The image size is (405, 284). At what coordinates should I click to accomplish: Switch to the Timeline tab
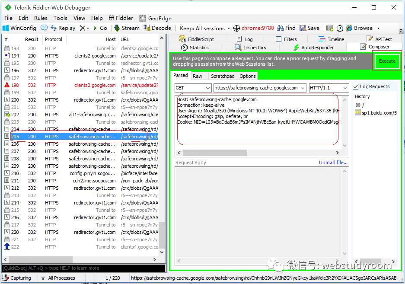pyautogui.click(x=332, y=39)
